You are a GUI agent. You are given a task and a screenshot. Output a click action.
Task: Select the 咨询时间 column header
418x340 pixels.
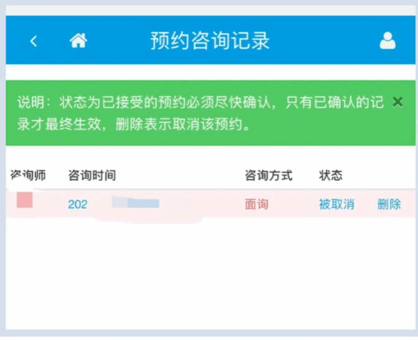coord(92,176)
